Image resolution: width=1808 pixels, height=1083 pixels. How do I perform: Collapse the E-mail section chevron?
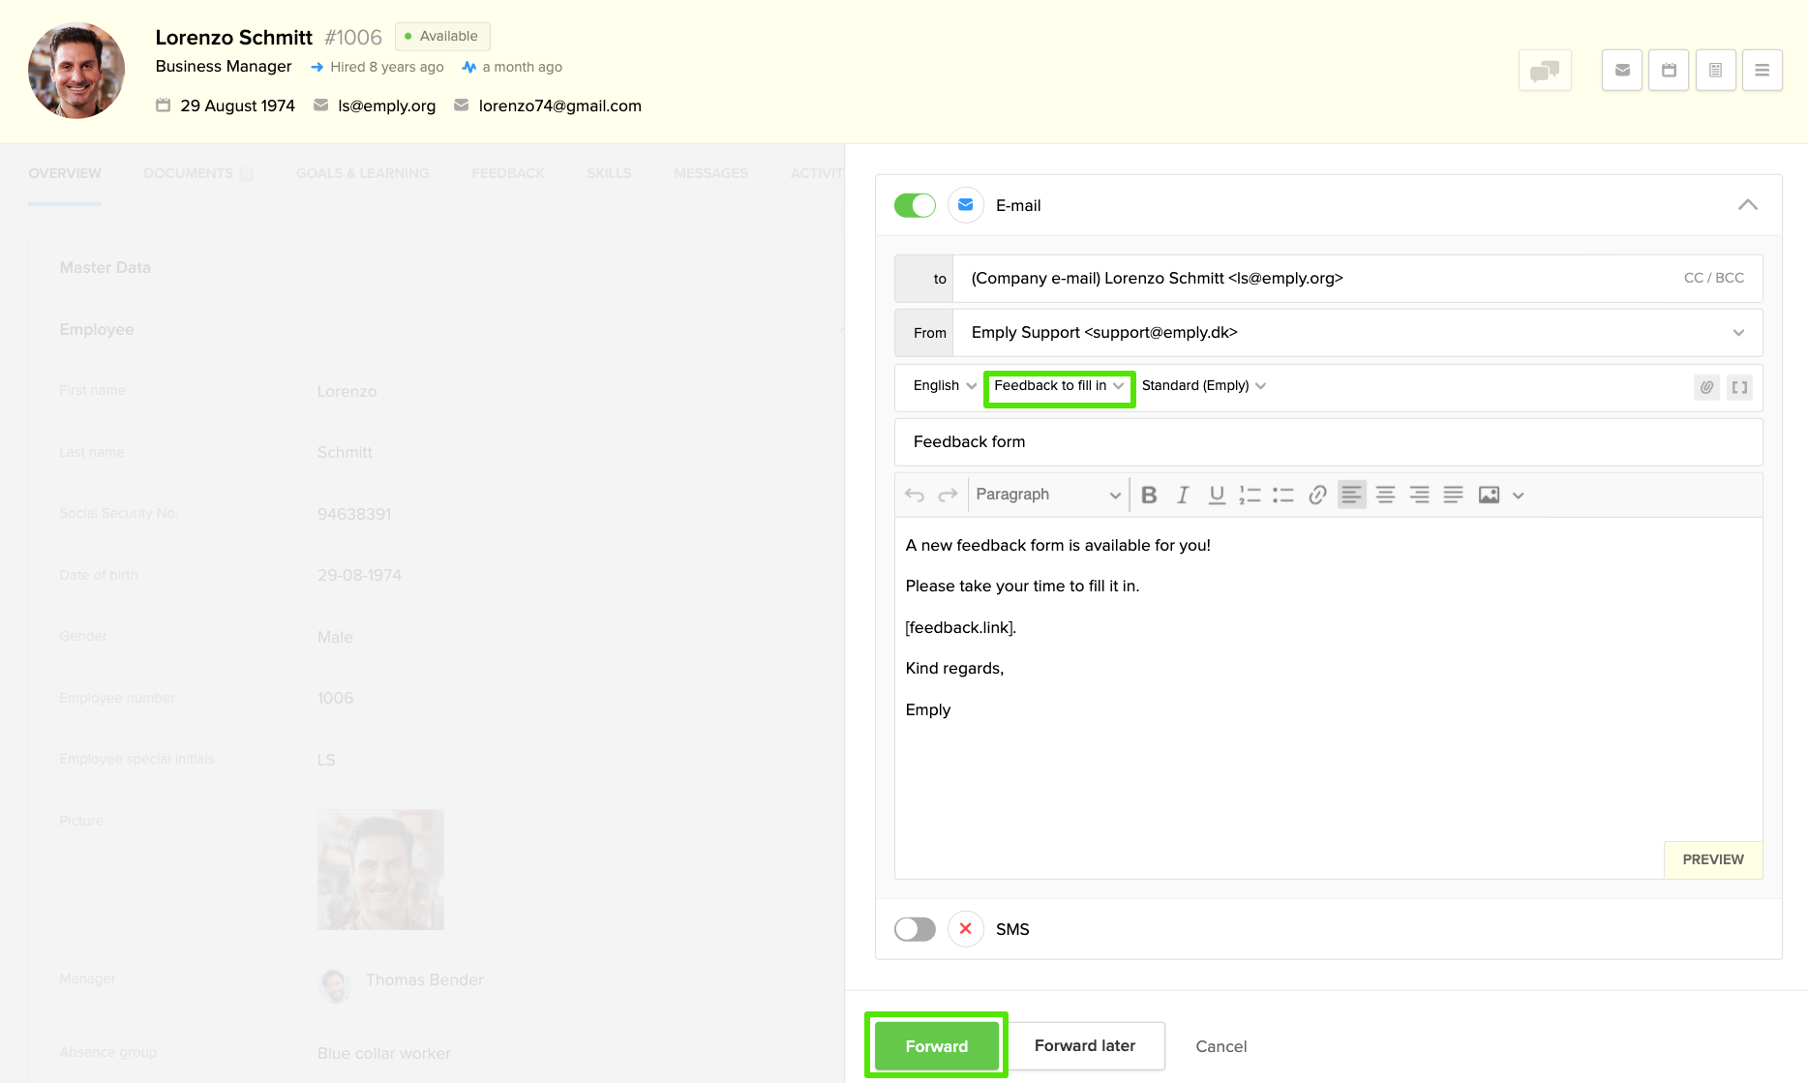[1747, 205]
